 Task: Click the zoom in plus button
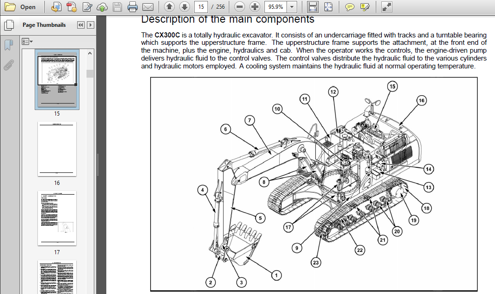255,6
